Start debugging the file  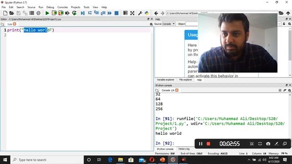(83, 13)
